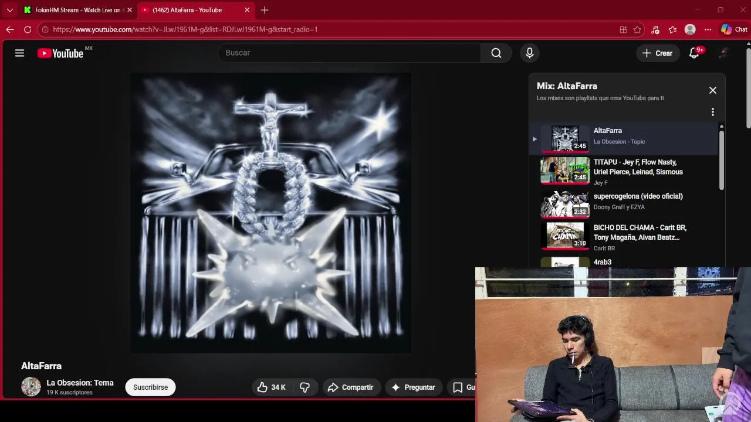Play TITAPU - Jey F from the mix
Image resolution: width=751 pixels, height=422 pixels.
point(624,171)
